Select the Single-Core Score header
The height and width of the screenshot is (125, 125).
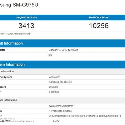27,17
